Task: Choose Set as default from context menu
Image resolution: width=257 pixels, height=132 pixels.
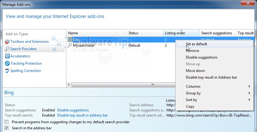Action: tap(214, 44)
